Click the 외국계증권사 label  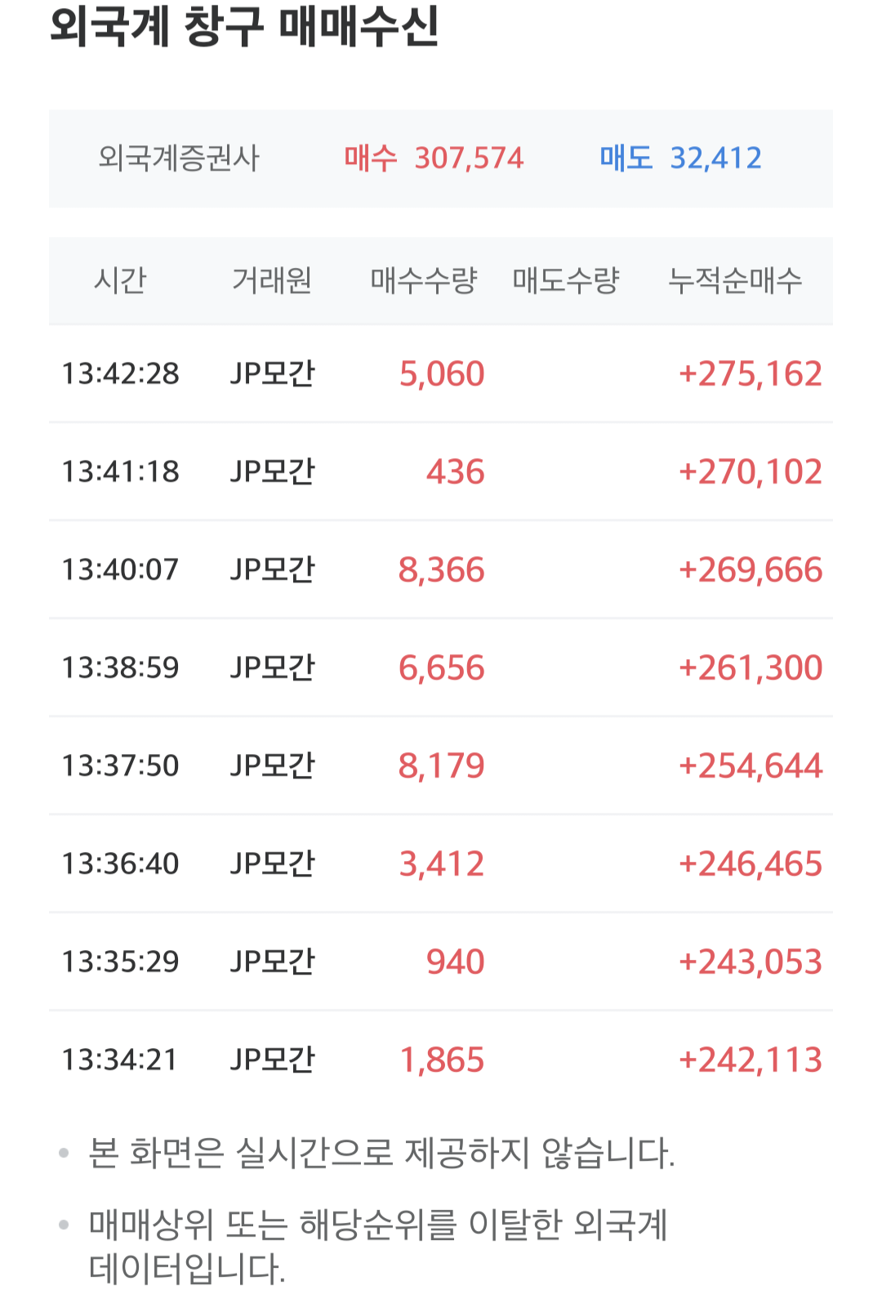(178, 158)
